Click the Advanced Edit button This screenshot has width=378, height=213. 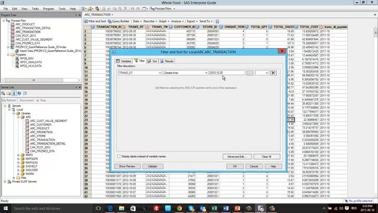237,156
